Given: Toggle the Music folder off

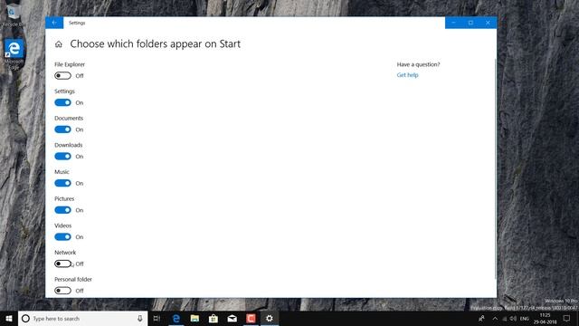Looking at the screenshot, I should 62,183.
